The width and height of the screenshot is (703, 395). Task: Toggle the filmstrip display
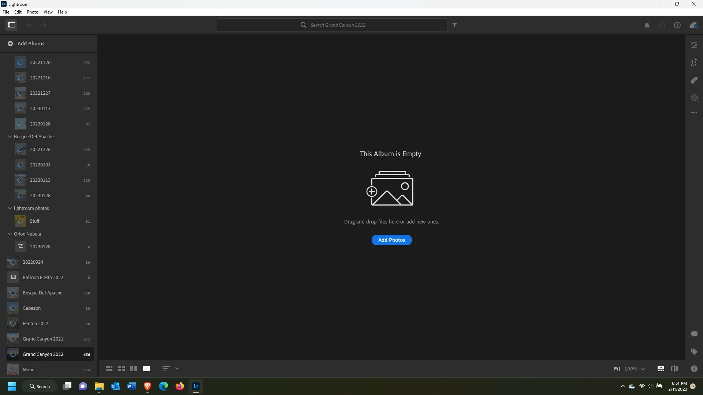661,369
